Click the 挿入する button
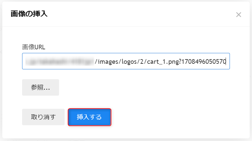This screenshot has height=141, width=252. (x=89, y=117)
